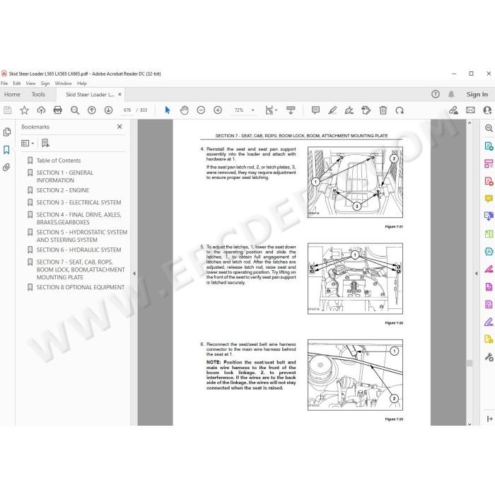Collapse the left navigation pane arrow
The image size is (495, 495).
coord(134,274)
